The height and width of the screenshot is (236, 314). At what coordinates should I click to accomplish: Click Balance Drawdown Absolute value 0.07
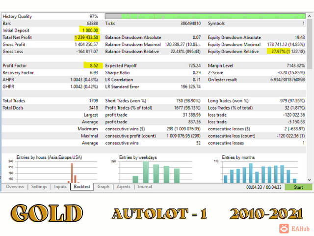pyautogui.click(x=197, y=37)
